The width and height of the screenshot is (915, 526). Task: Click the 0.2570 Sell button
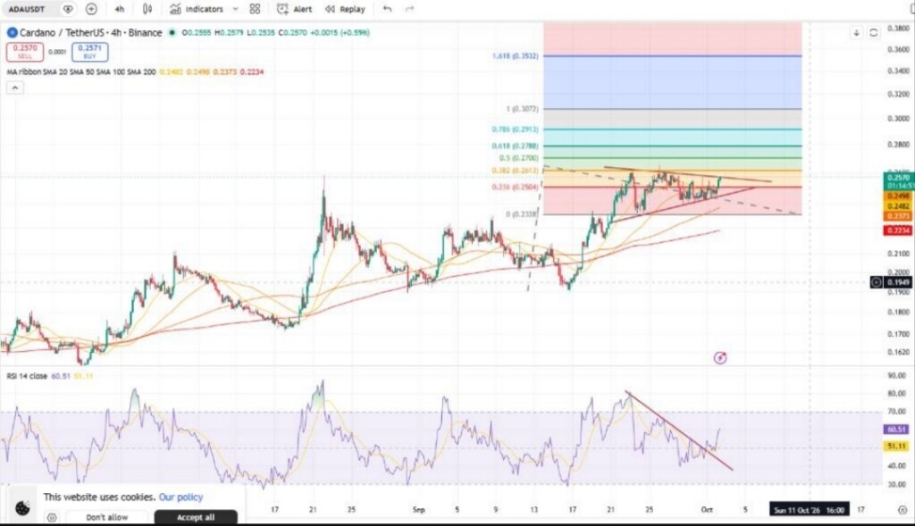25,52
